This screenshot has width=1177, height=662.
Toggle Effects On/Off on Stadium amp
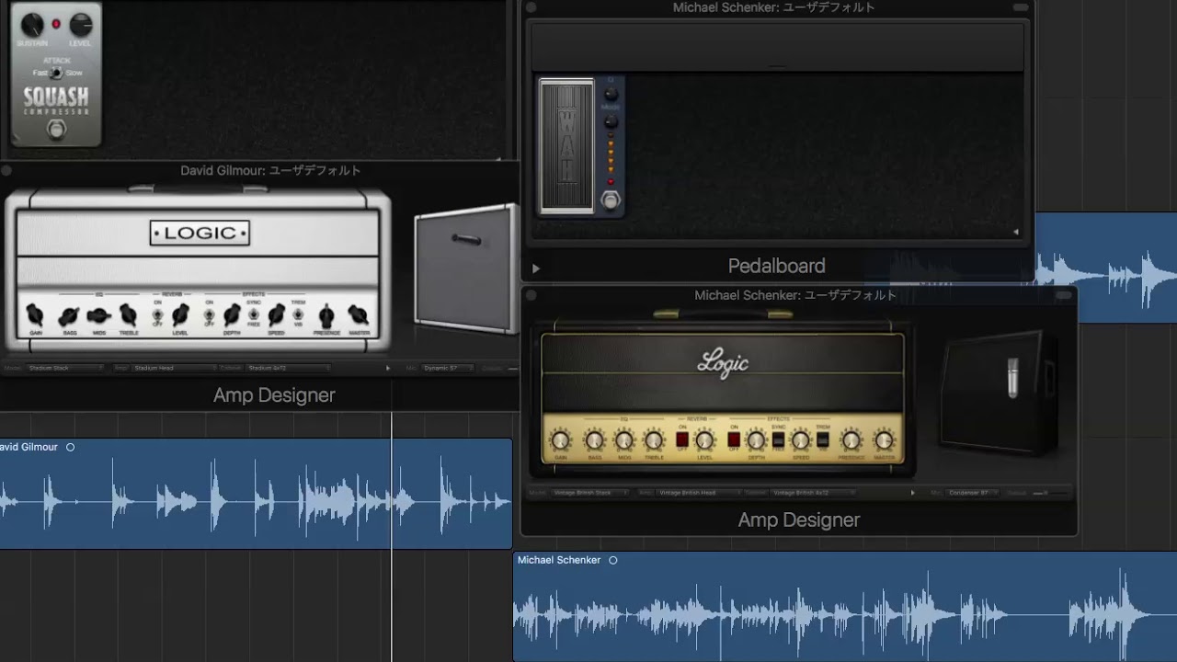point(209,316)
